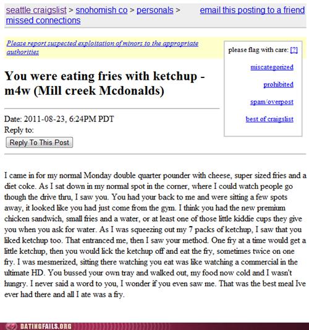This screenshot has height=330, width=309.
Task: Nominate post for best of craigslist
Action: click(x=269, y=119)
